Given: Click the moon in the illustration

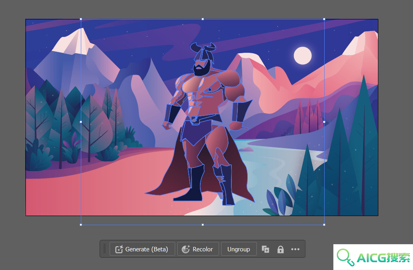Looking at the screenshot, I should [303, 56].
